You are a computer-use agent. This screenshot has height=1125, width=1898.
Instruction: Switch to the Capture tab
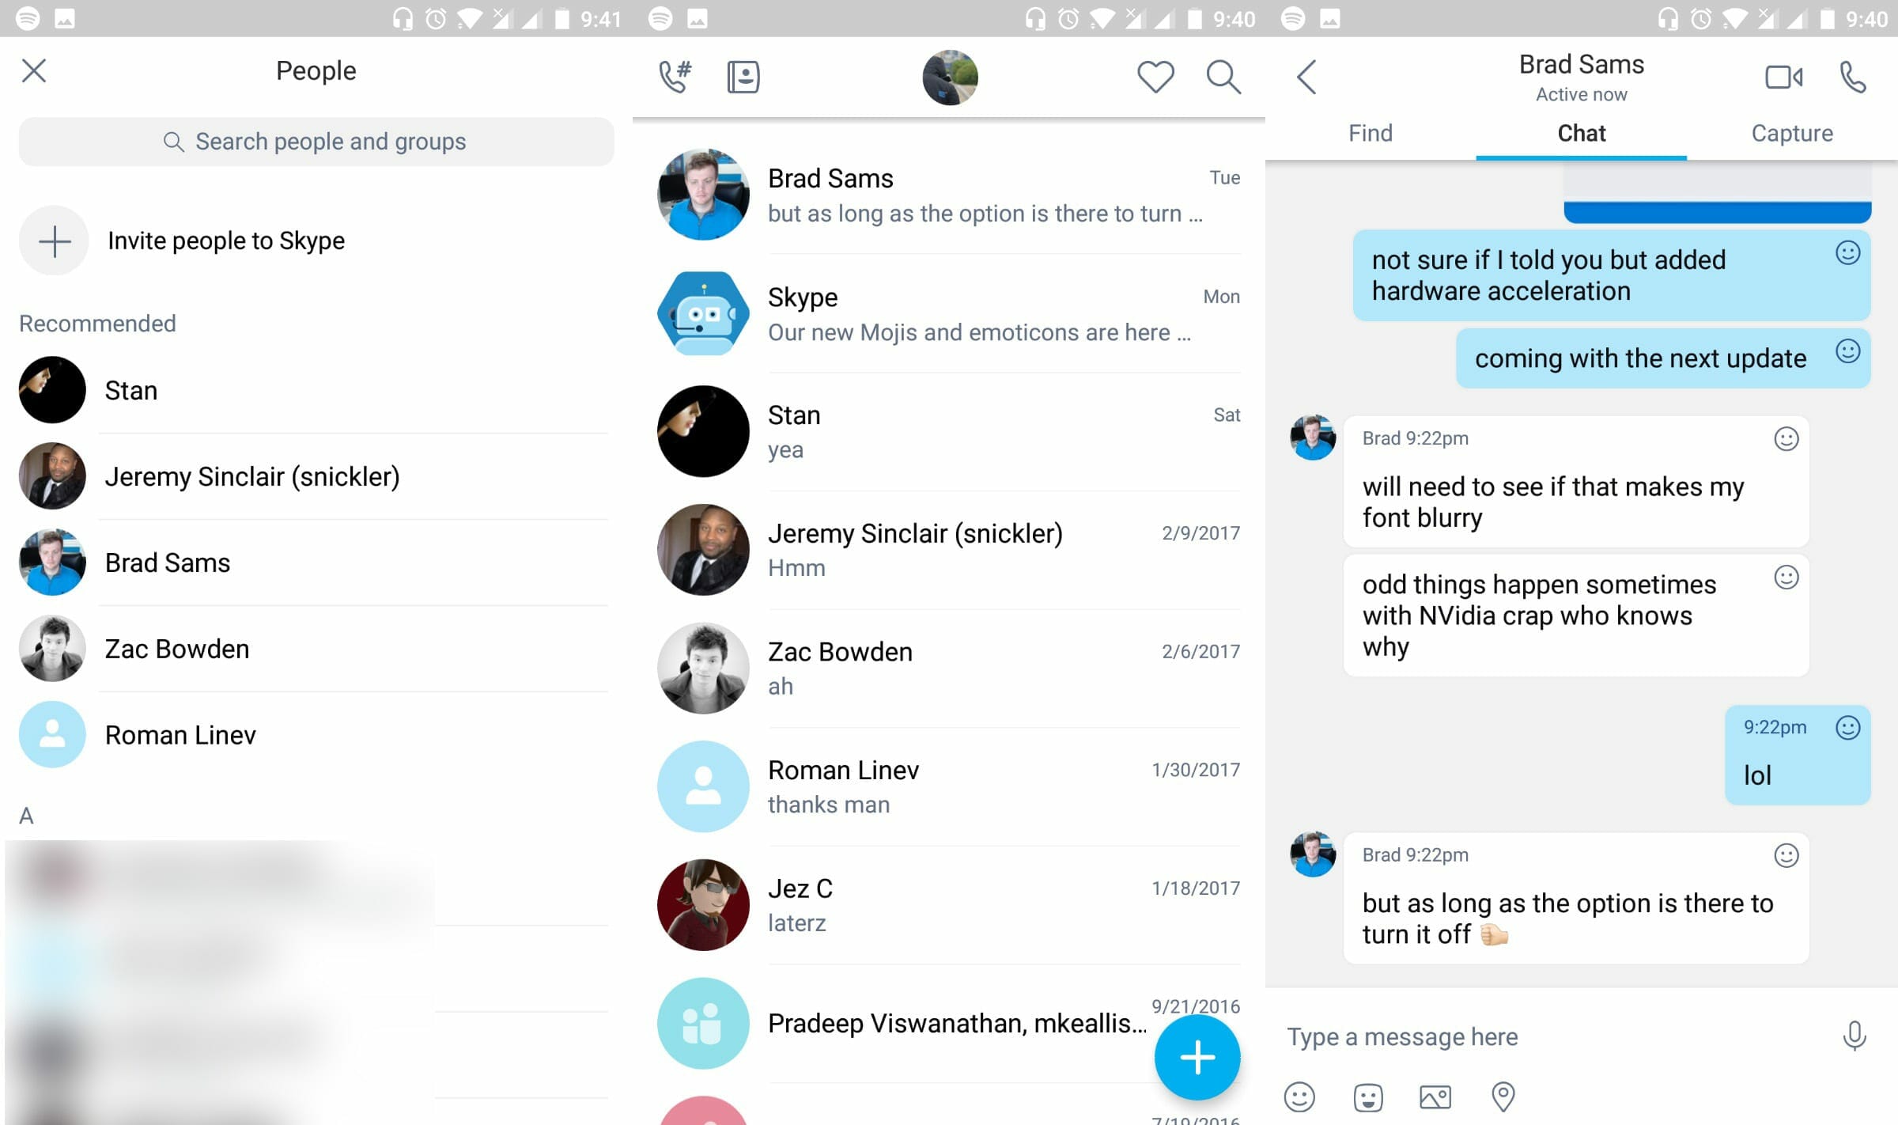(1792, 131)
